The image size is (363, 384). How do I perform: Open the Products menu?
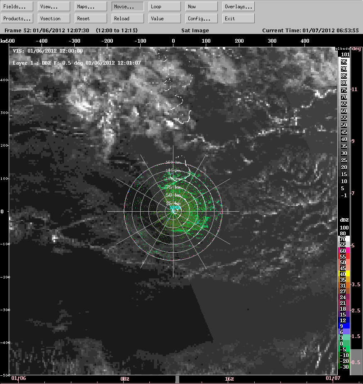point(17,18)
